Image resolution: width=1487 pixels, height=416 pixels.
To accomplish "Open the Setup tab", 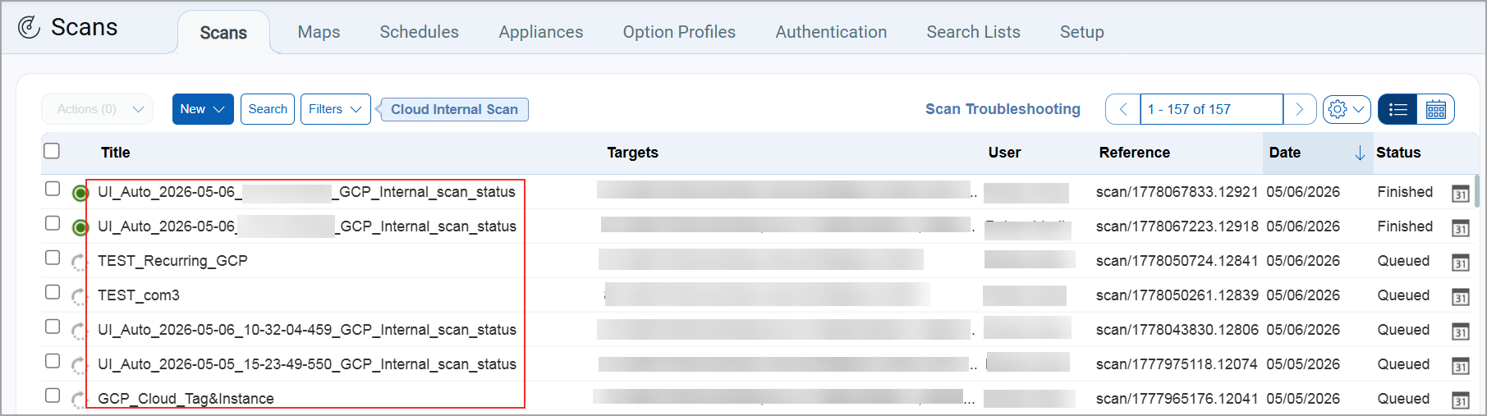I will click(1081, 32).
